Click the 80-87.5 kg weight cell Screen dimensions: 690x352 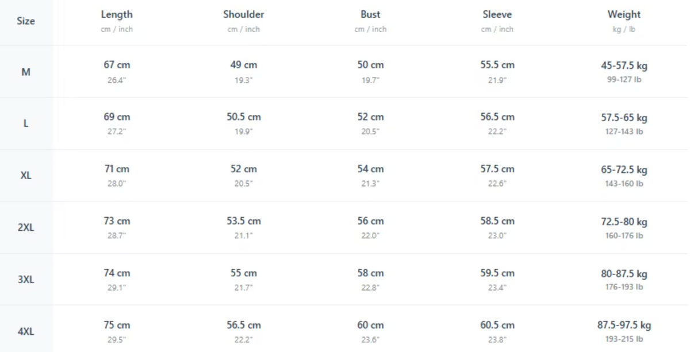(624, 274)
